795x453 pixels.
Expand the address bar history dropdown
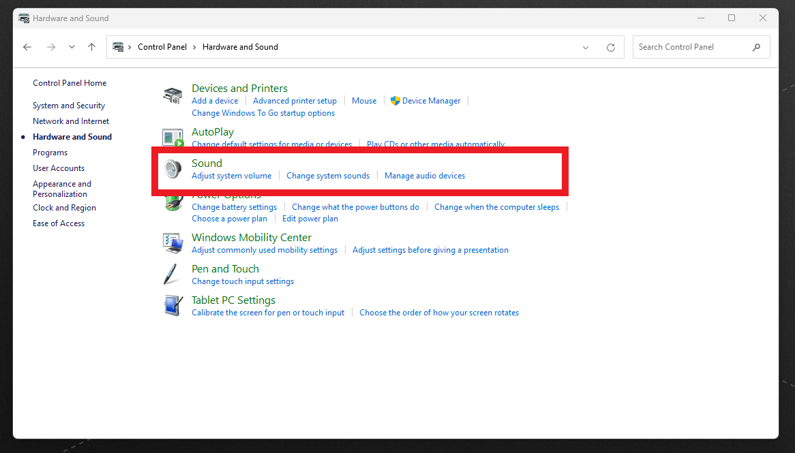click(x=586, y=48)
